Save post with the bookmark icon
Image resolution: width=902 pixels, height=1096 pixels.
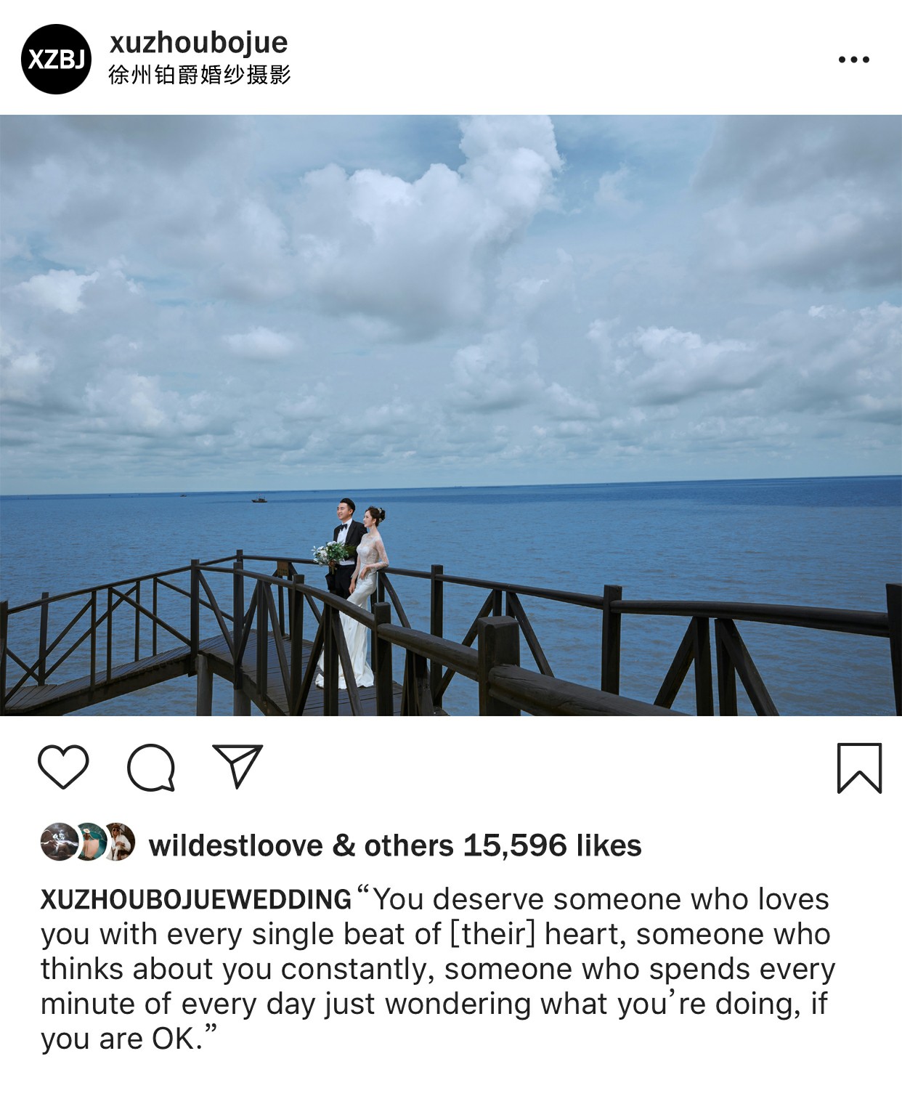point(859,768)
